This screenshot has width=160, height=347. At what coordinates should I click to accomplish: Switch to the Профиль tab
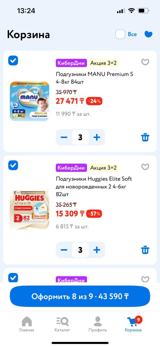(98, 324)
